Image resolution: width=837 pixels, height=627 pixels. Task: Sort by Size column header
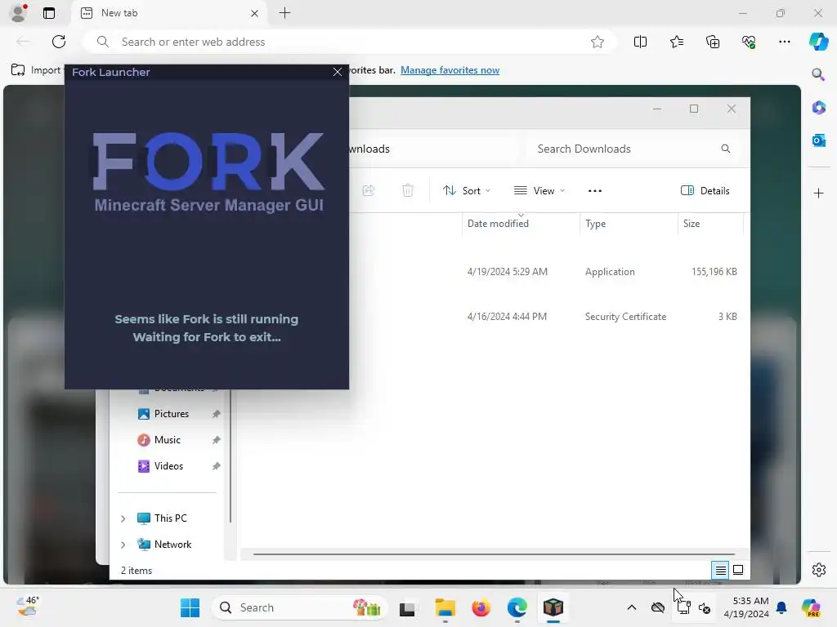click(x=710, y=224)
